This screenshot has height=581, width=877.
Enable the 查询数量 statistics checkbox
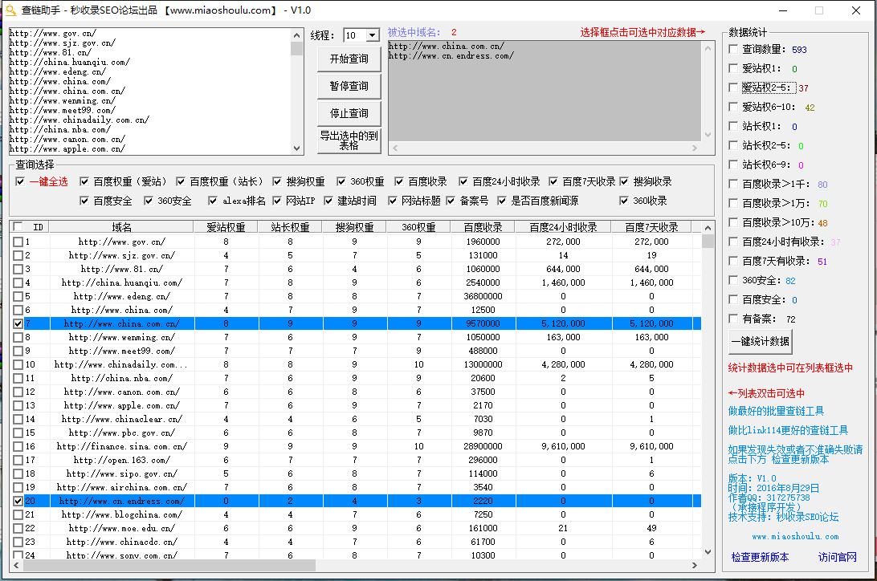(x=732, y=49)
